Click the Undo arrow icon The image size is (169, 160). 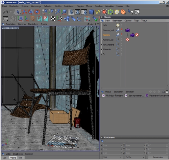5,12
